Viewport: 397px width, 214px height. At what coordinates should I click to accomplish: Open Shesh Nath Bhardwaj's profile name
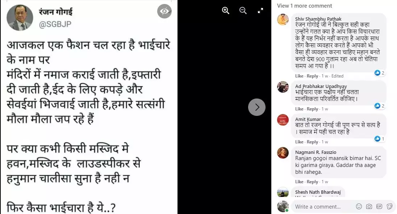pyautogui.click(x=318, y=192)
